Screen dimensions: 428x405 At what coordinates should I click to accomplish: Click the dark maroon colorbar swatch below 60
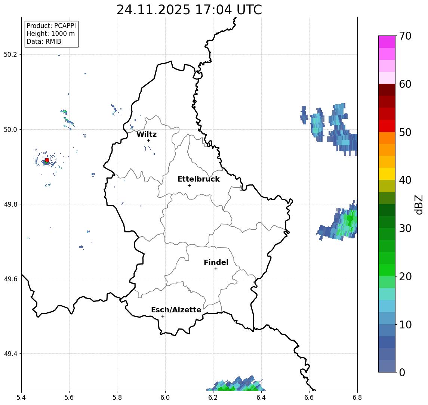click(x=387, y=90)
